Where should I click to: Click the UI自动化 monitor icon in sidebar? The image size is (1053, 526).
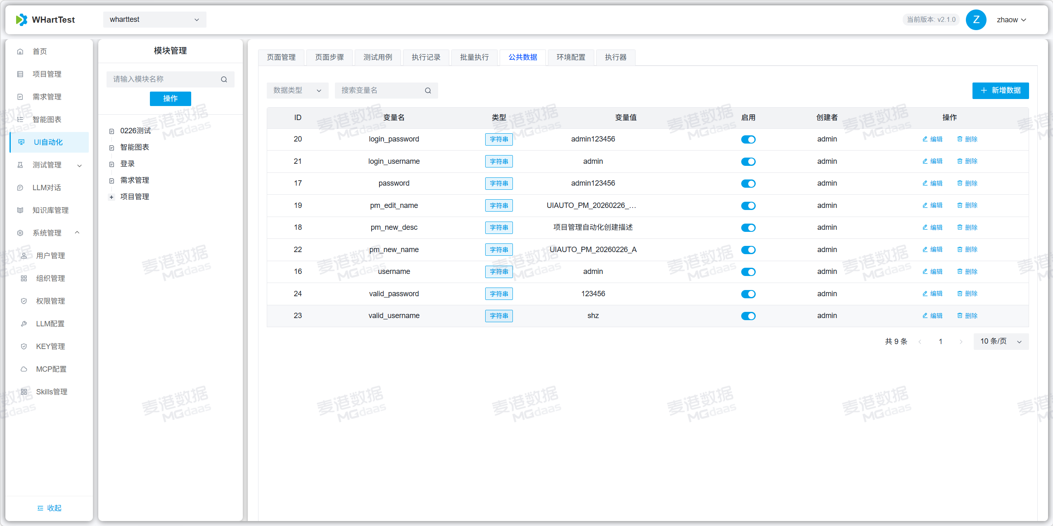coord(21,142)
